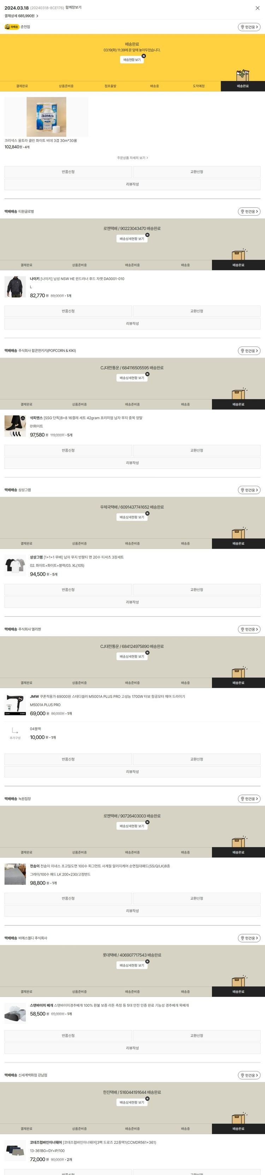Click 추가구성 arrow icon under JMW dryer
Viewport: 265px width, 1175px height.
click(x=15, y=731)
